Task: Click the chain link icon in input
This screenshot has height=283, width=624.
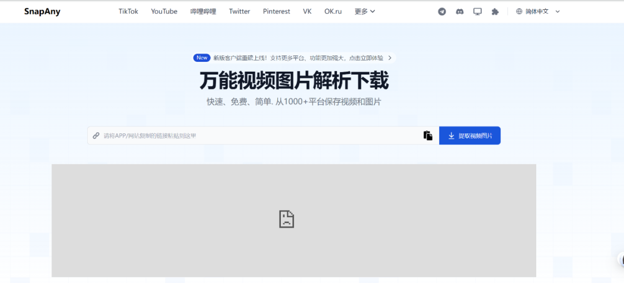Action: point(96,136)
